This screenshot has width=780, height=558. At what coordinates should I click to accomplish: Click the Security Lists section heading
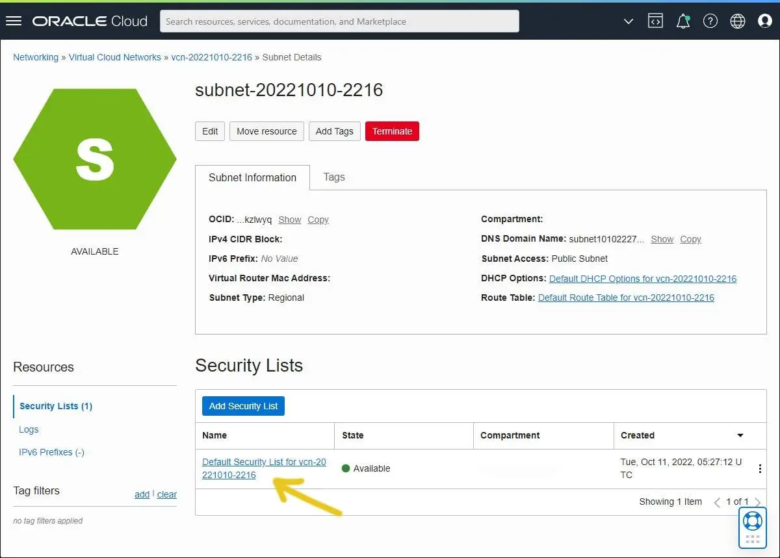click(x=249, y=366)
